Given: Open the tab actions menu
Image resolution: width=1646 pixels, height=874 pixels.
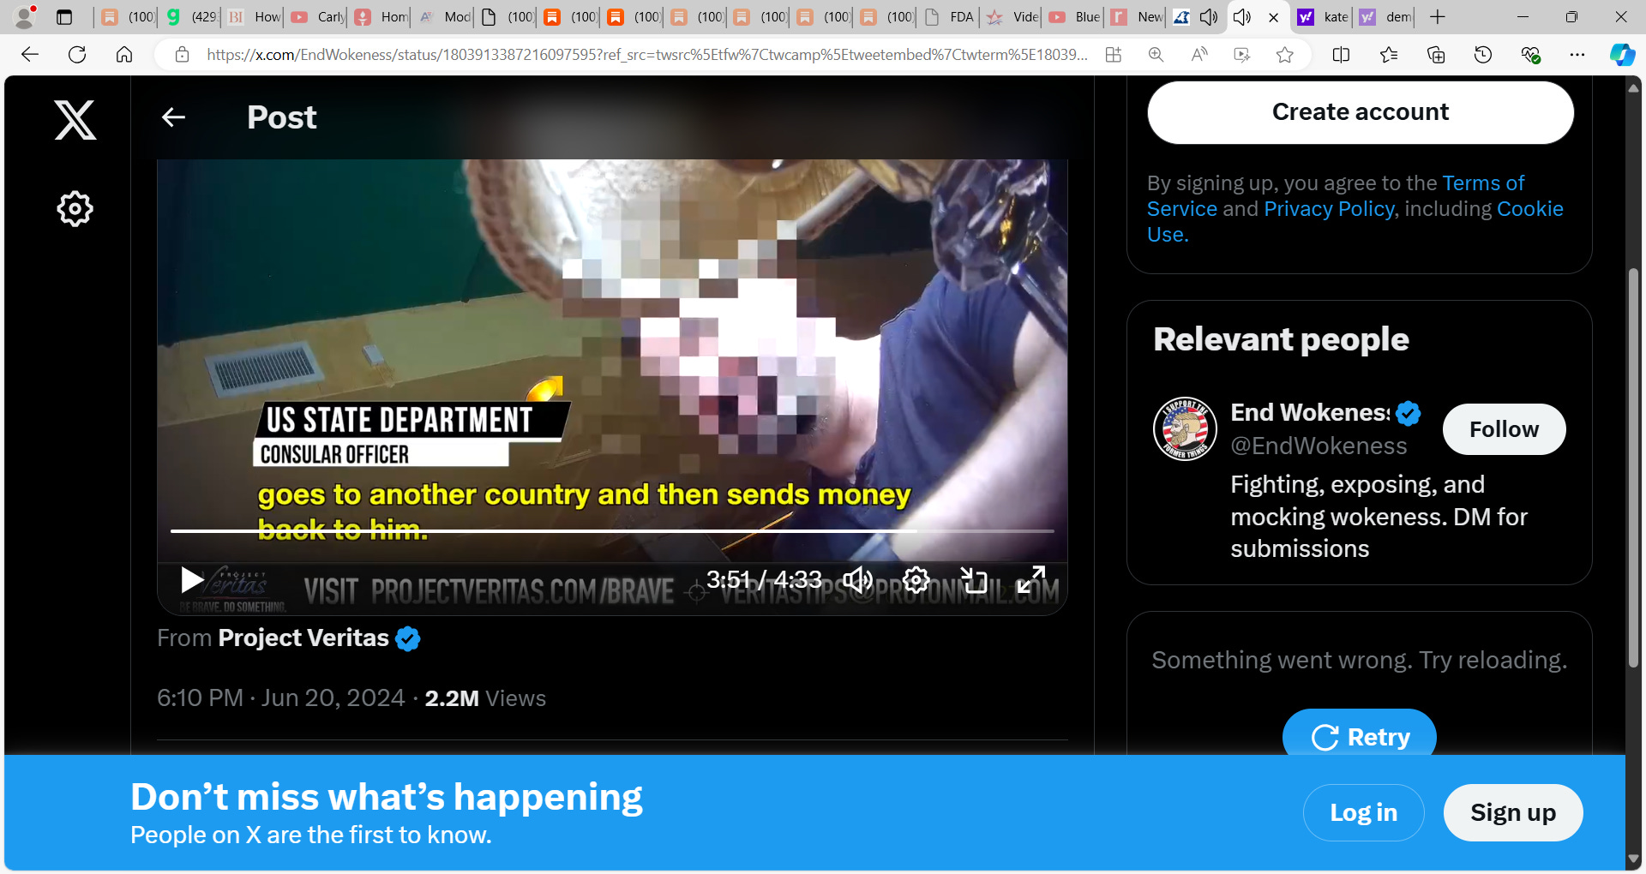Looking at the screenshot, I should 64,16.
